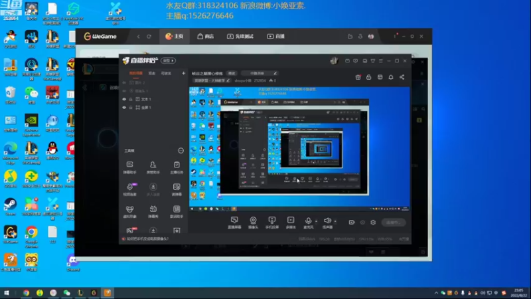Click the record video camera icon
531x299 pixels.
point(352,223)
